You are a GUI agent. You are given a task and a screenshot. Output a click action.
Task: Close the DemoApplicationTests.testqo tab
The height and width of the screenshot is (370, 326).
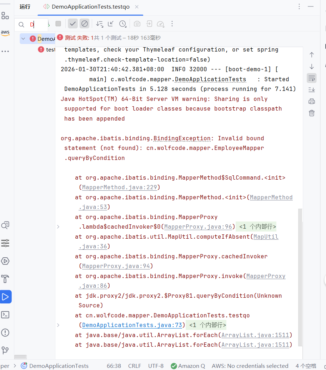(136, 7)
